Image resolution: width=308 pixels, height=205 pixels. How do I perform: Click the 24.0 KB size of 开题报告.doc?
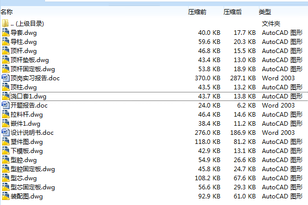coord(209,106)
